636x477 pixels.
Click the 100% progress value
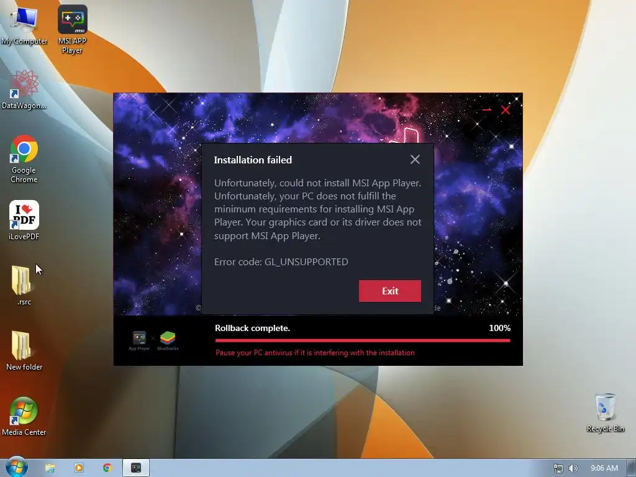coord(499,328)
